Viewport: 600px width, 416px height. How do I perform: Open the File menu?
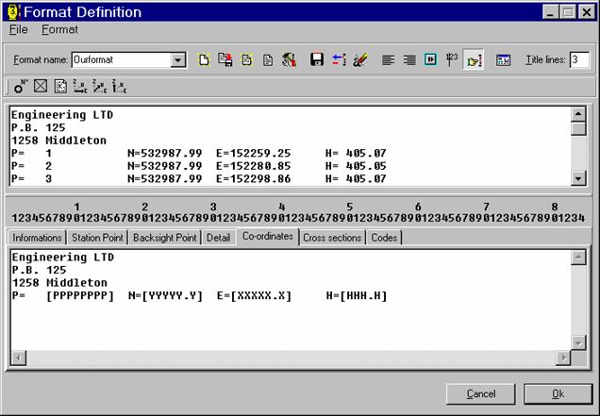click(x=19, y=30)
